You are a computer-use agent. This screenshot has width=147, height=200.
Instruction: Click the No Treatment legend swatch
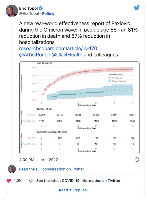pos(110,78)
